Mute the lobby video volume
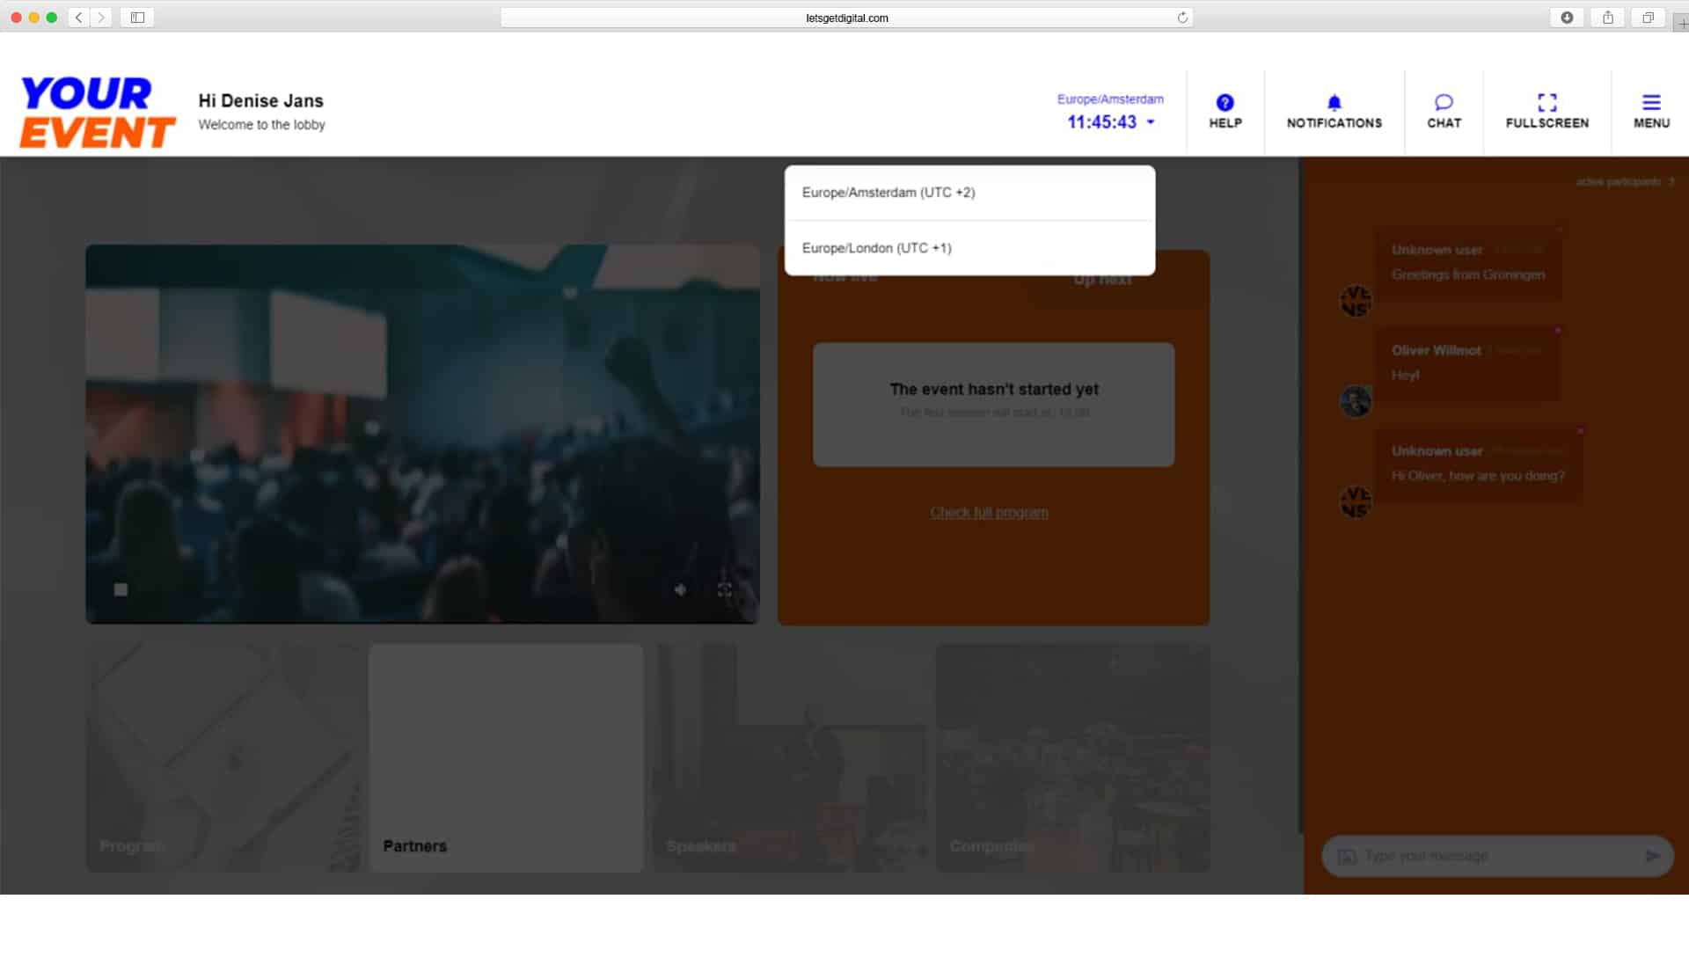 pos(680,589)
